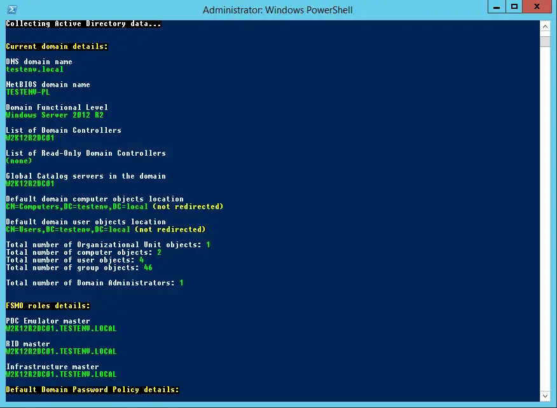Click server name under RID master
Image resolution: width=557 pixels, height=408 pixels.
pos(61,351)
